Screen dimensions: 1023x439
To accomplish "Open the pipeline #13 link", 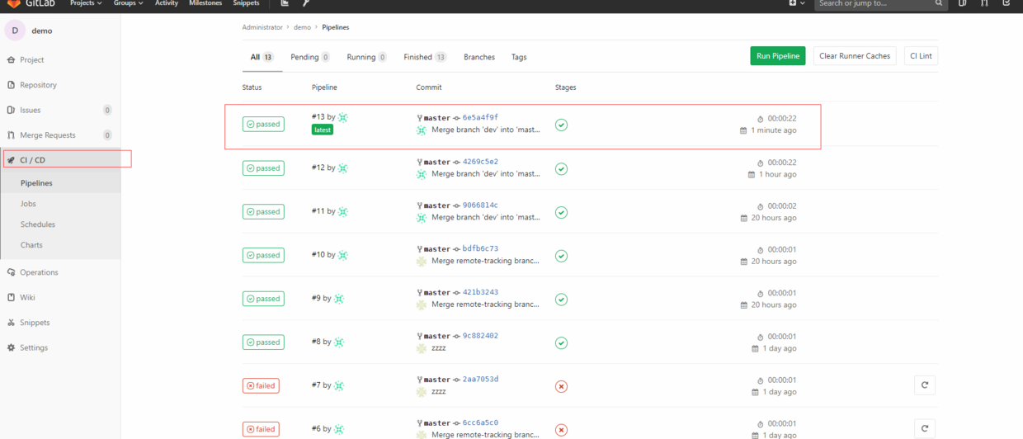I will pos(318,118).
